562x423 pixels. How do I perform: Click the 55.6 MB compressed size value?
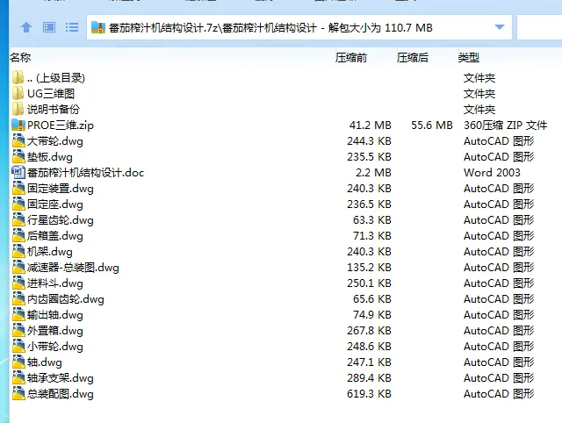click(432, 125)
